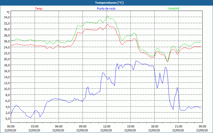The height and width of the screenshot is (133, 213).
Task: Click the 6,0 y-axis value
Action: 7,101
